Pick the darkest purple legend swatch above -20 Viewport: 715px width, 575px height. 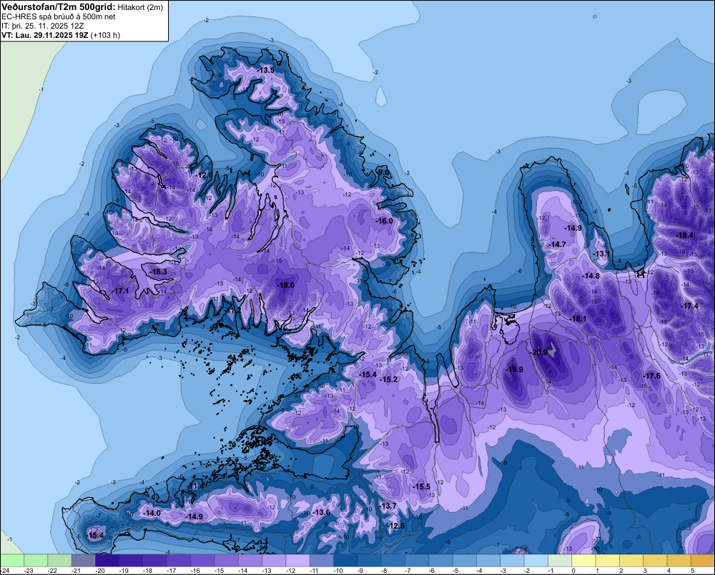pyautogui.click(x=107, y=561)
